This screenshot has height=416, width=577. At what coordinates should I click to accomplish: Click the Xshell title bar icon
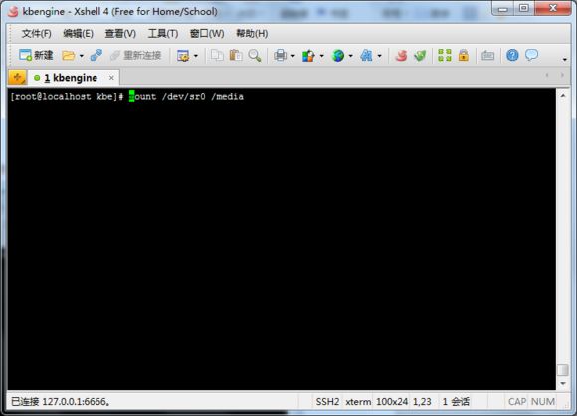13,11
